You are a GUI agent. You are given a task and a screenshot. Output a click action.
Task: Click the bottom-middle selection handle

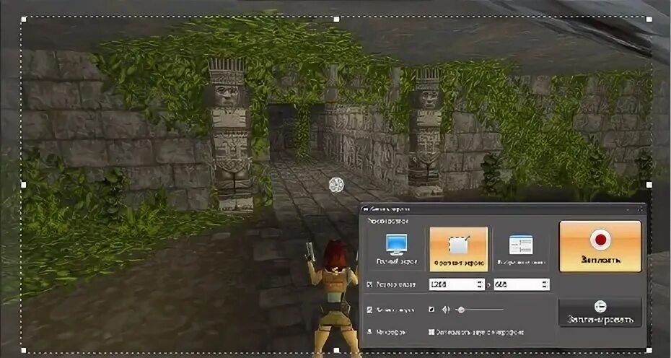tap(336, 350)
